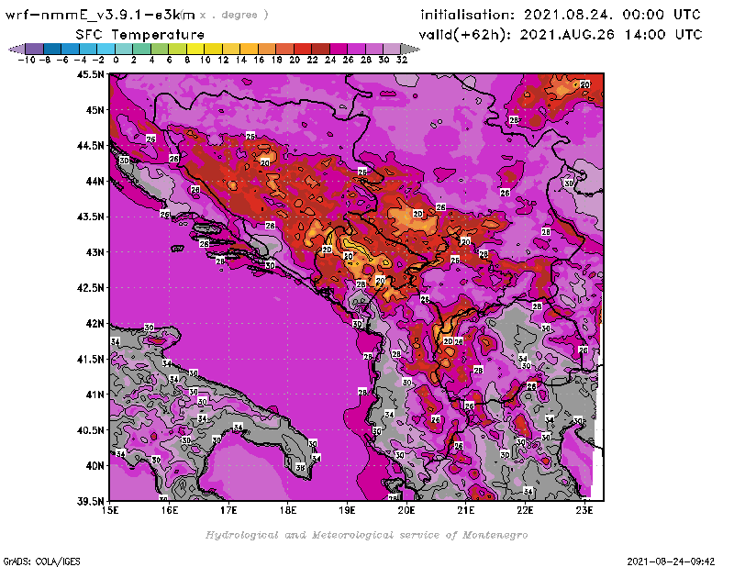Click the 18E longitude axis label
Viewport: 734px width, 567px height.
point(288,510)
